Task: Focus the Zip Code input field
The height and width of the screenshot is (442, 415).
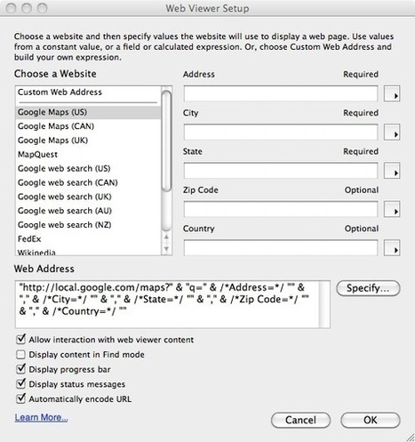Action: [281, 209]
